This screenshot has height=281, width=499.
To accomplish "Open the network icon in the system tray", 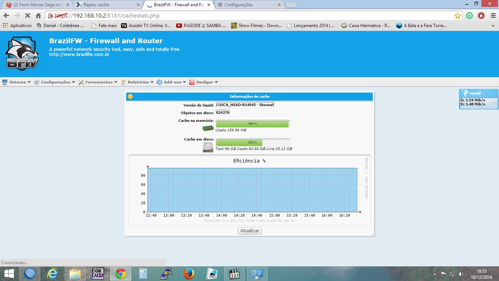I will pyautogui.click(x=452, y=274).
